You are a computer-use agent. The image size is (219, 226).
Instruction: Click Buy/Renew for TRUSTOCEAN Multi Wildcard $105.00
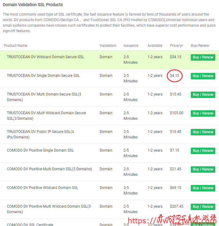203,113
